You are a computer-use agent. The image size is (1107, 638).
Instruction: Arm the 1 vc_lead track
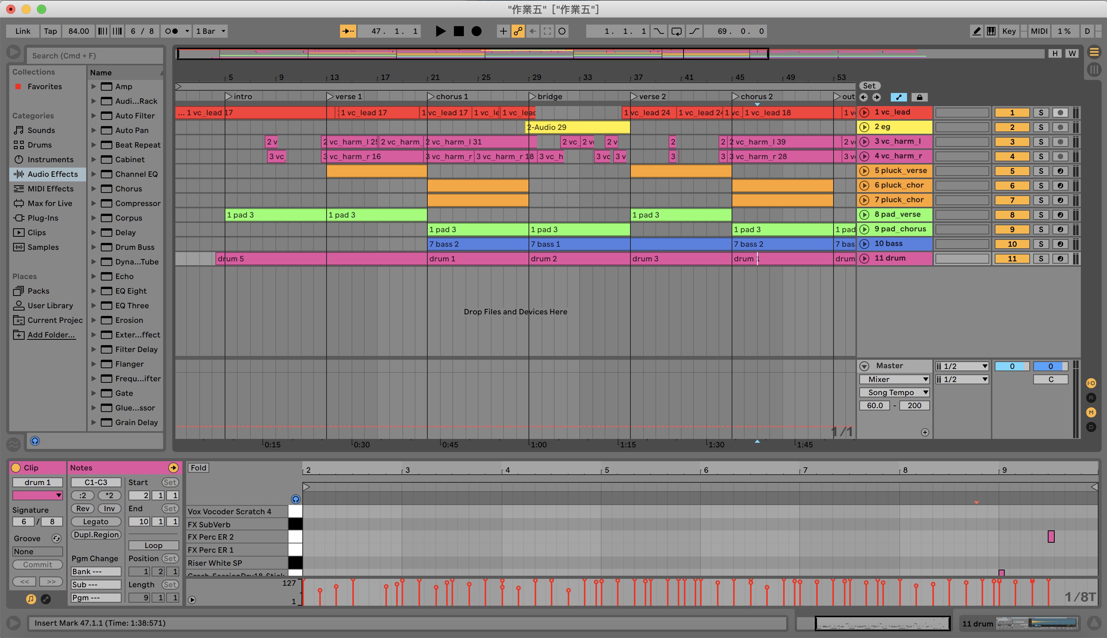click(1060, 113)
